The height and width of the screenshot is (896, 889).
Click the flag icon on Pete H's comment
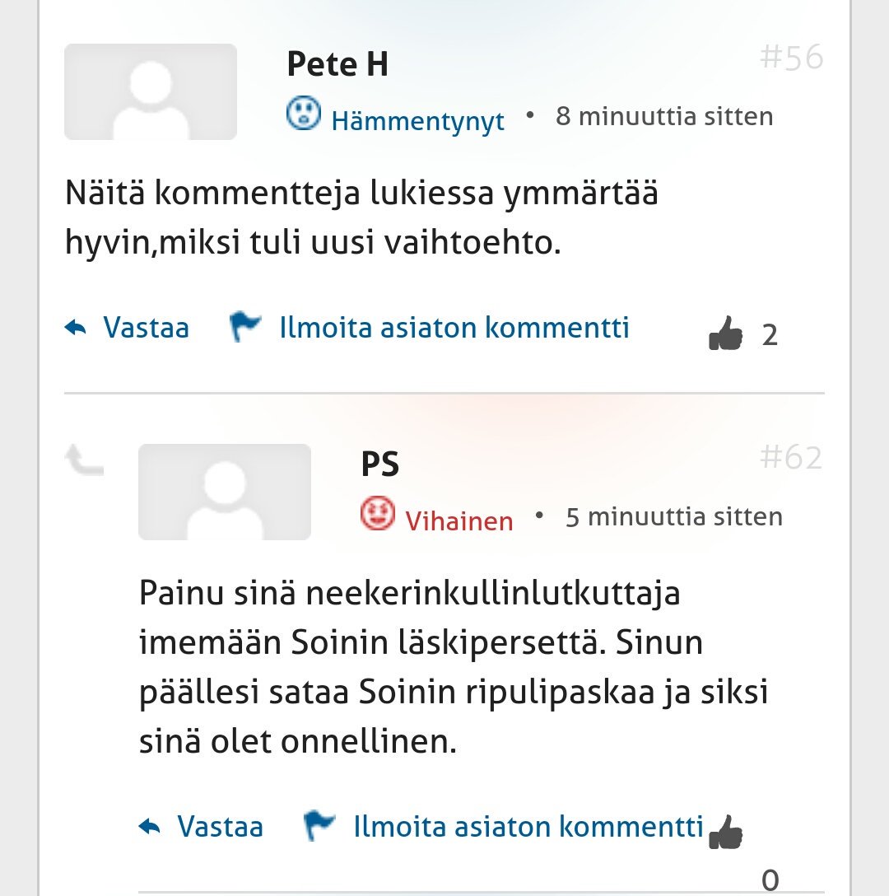244,327
